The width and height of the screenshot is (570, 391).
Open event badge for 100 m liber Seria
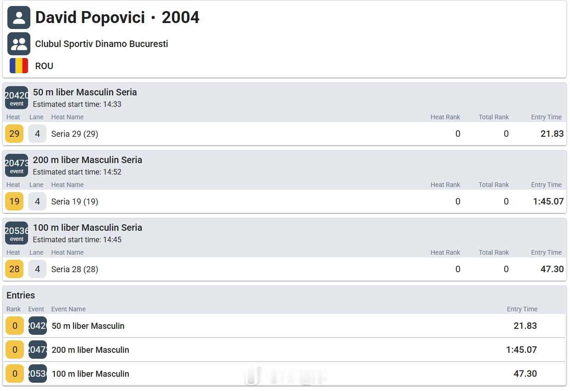click(17, 233)
